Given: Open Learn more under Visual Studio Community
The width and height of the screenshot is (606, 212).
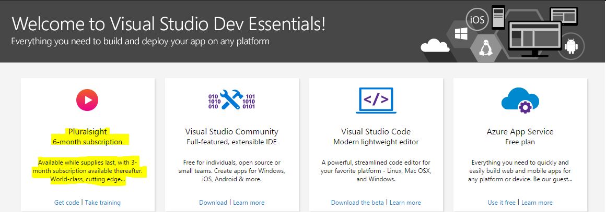Looking at the screenshot, I should 249,202.
